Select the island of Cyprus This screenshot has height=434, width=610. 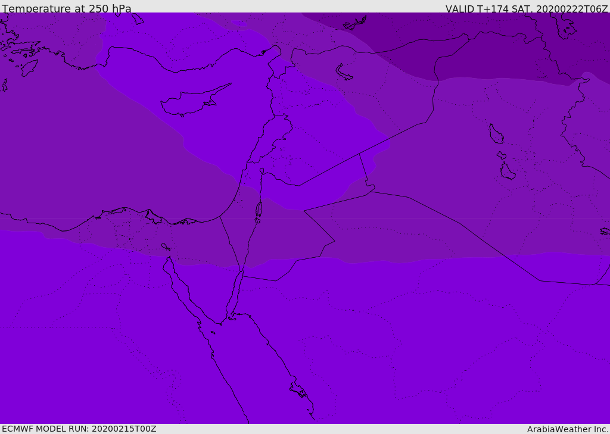(x=189, y=102)
